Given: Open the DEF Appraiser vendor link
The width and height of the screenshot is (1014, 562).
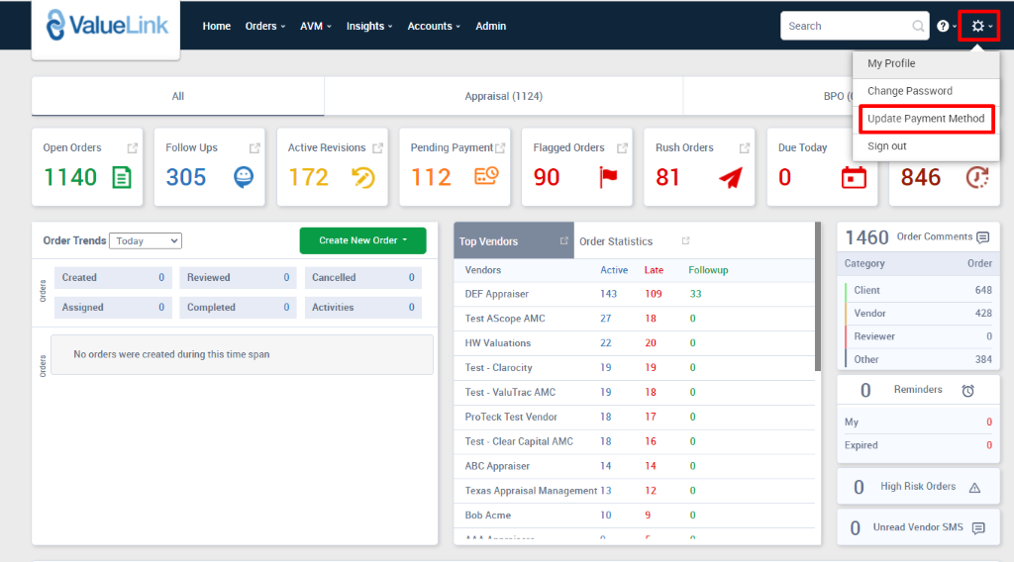Looking at the screenshot, I should pos(497,294).
